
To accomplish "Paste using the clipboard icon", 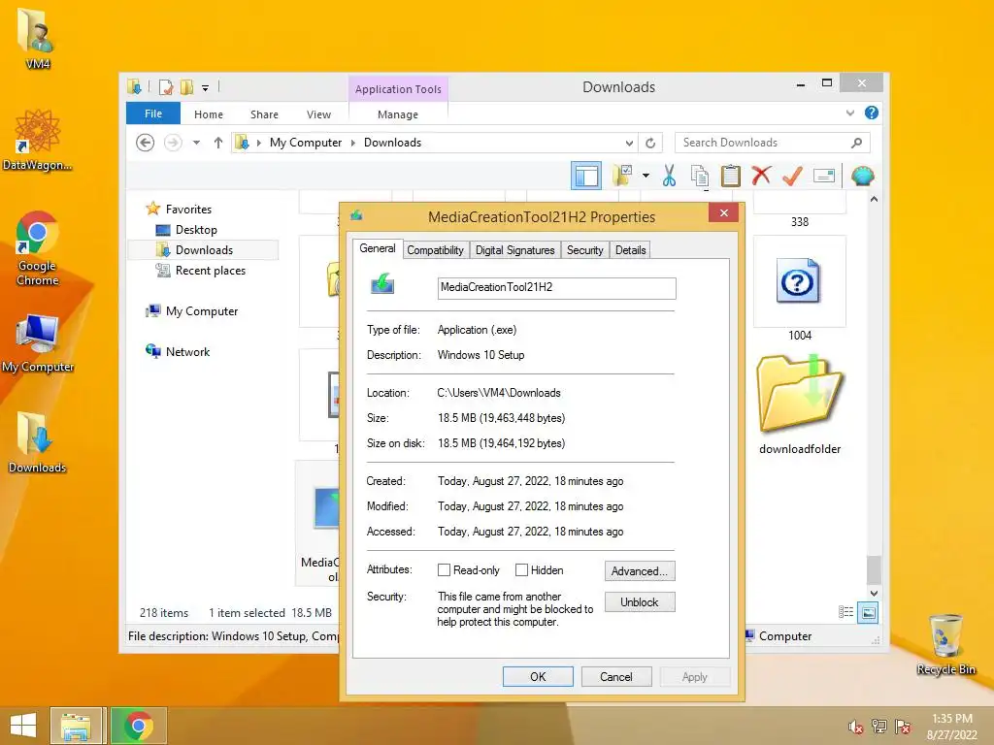I will 730,176.
